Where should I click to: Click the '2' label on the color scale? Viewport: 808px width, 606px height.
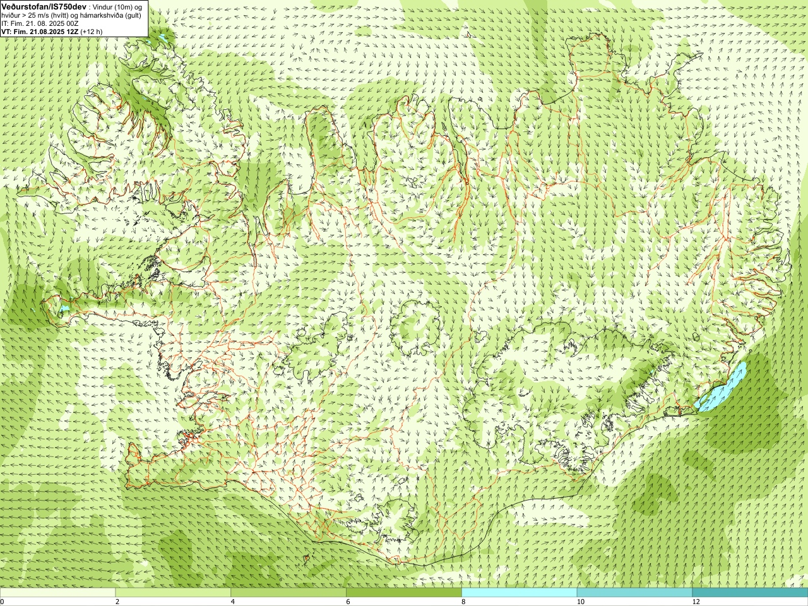pos(117,602)
